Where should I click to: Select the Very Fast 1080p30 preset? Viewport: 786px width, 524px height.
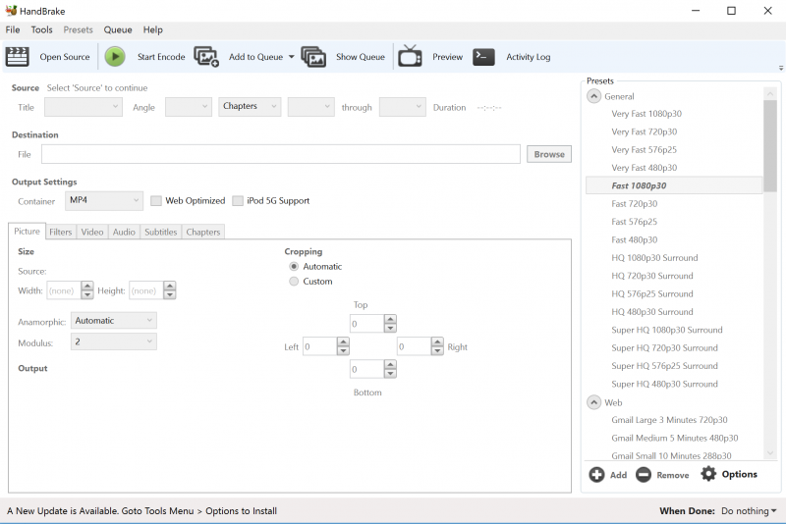point(646,114)
